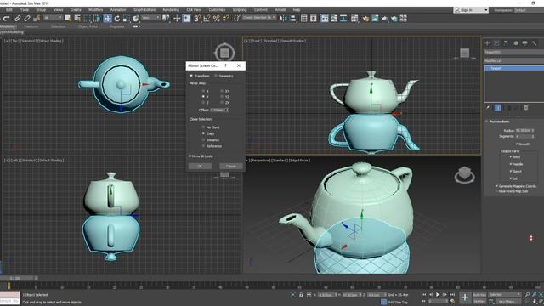Click the Play Animation button
The height and width of the screenshot is (306, 544).
[x=438, y=295]
